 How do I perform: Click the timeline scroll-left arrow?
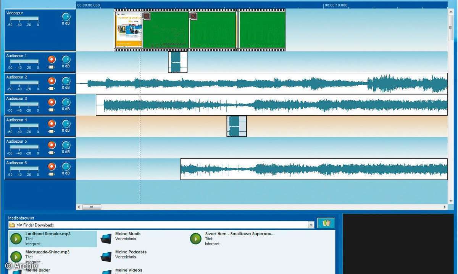[x=79, y=207]
